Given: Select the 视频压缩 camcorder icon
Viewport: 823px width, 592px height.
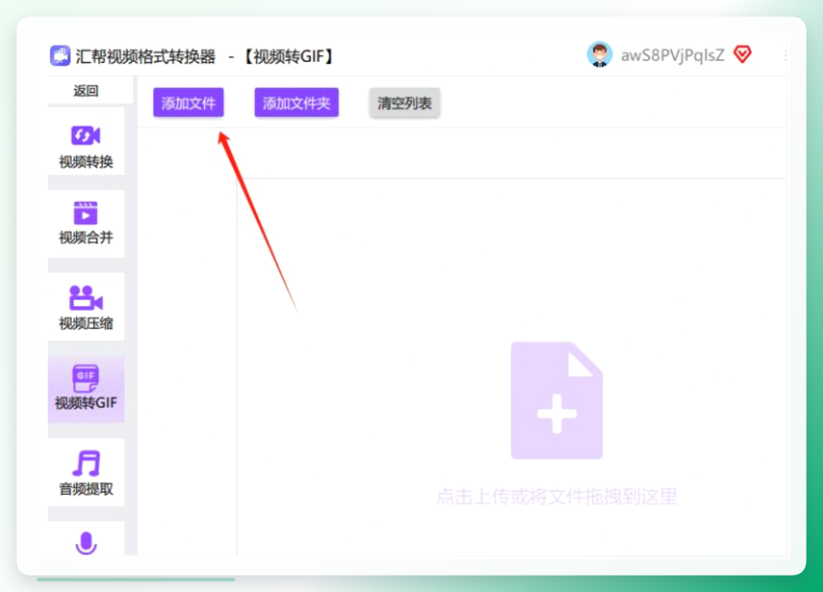Looking at the screenshot, I should pyautogui.click(x=85, y=297).
